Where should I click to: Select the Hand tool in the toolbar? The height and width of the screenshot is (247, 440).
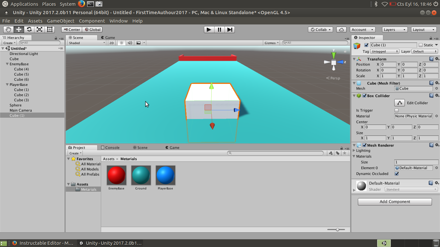point(8,30)
